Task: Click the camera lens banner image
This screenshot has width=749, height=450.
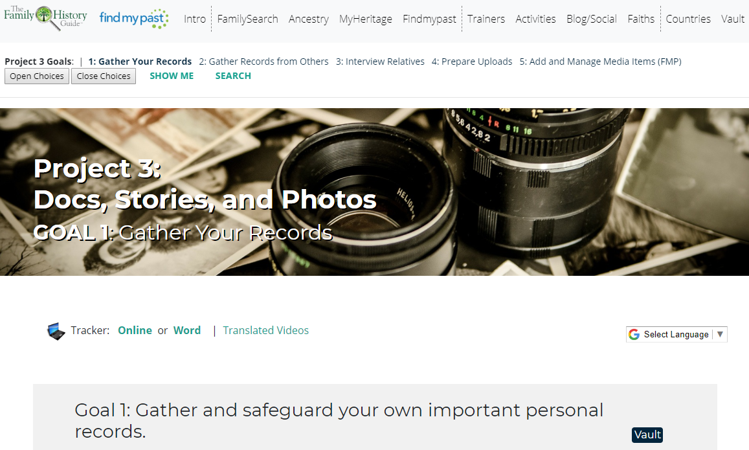Action: point(374,192)
